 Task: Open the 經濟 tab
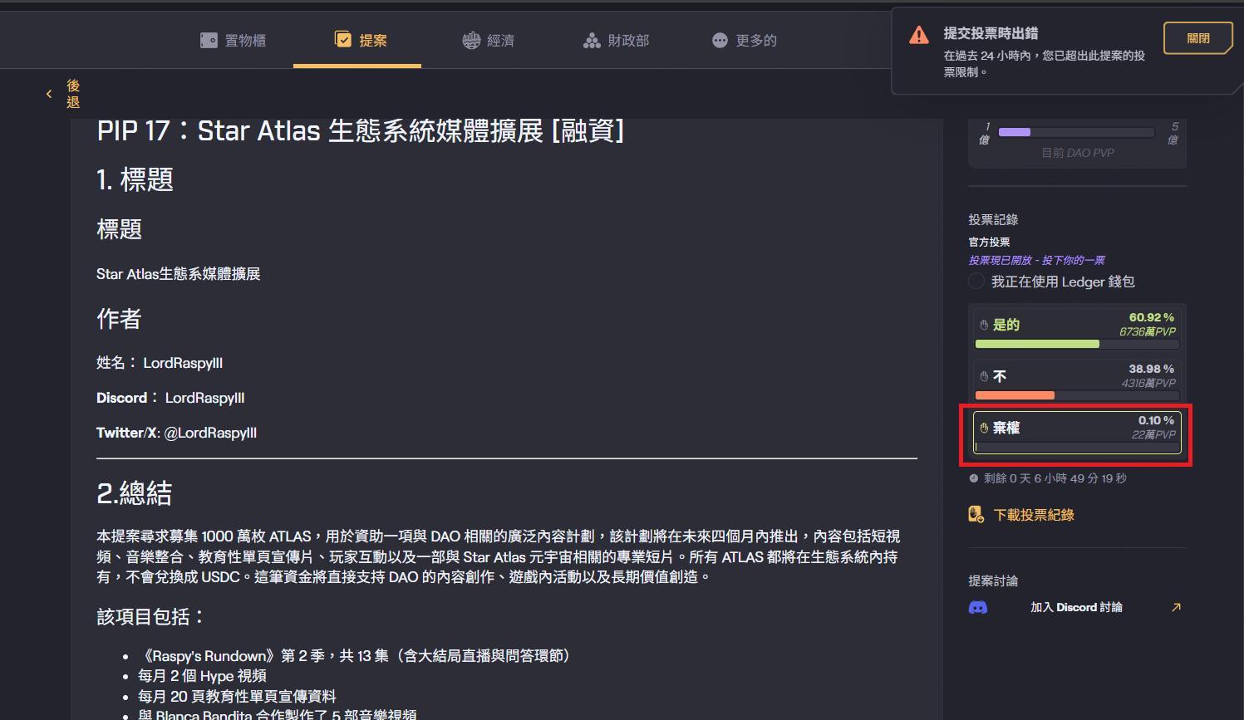click(489, 40)
